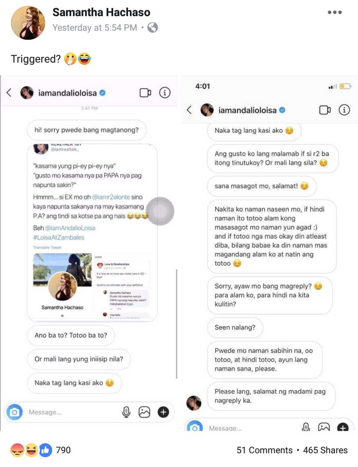The image size is (358, 467).
Task: Click the video call icon in left chat
Action: point(145,93)
